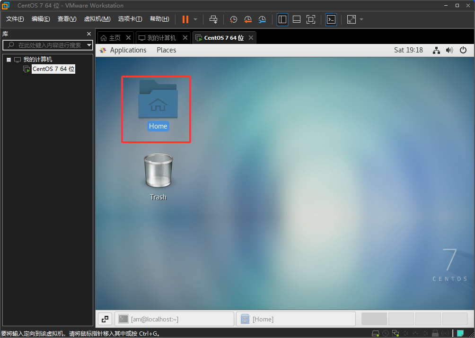Click the teal message log note icon
The image size is (475, 338).
[x=460, y=333]
